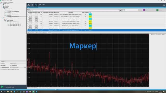Toggle the lowest checkbox in the bottom-left panel
166x93 pixels.
click(1, 69)
